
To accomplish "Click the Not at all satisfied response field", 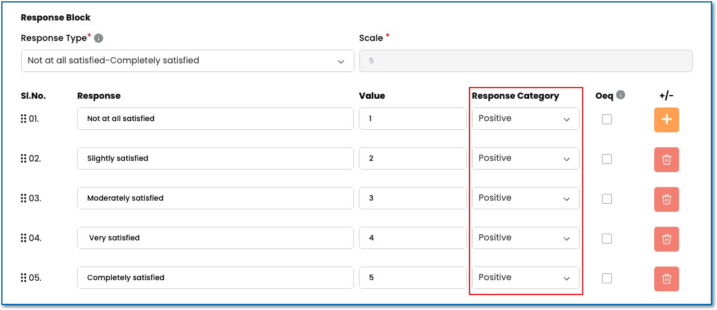I will pyautogui.click(x=215, y=119).
